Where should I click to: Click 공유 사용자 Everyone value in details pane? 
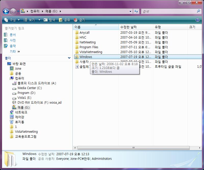pos(84,159)
